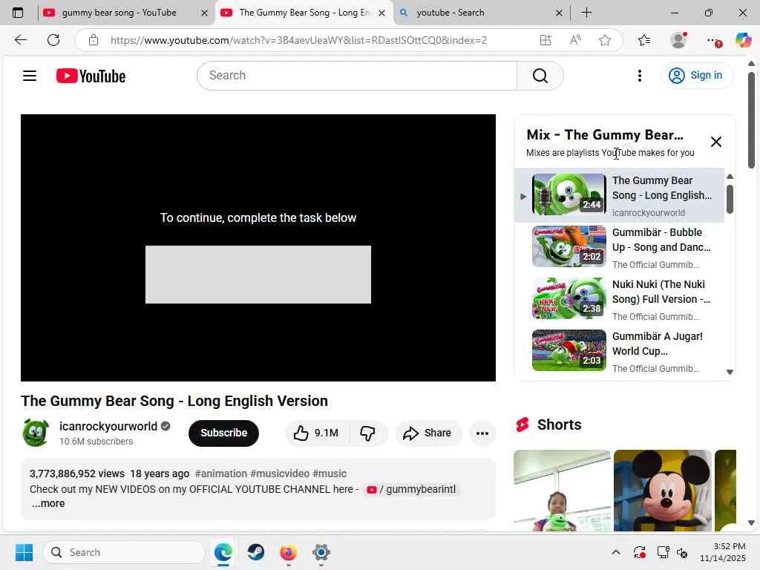Screen dimensions: 760x570
Task: Refresh the current page
Action: [x=53, y=40]
